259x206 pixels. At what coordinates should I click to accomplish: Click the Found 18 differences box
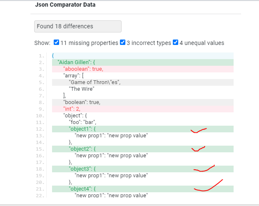[77, 26]
